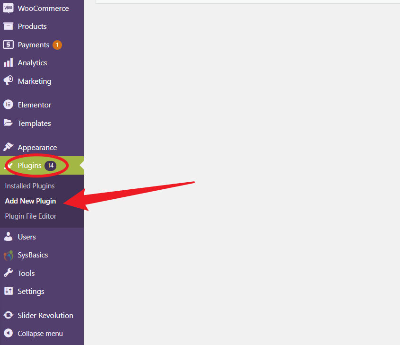
Task: Click the SysBasics colorful logo icon
Action: 8,255
